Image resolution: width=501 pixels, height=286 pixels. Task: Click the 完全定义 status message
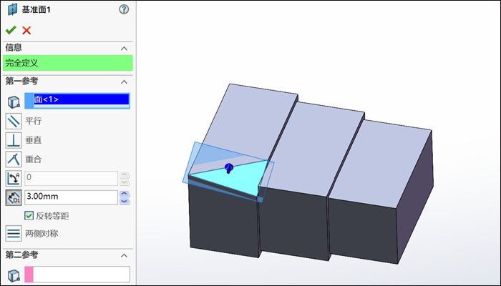pos(68,63)
